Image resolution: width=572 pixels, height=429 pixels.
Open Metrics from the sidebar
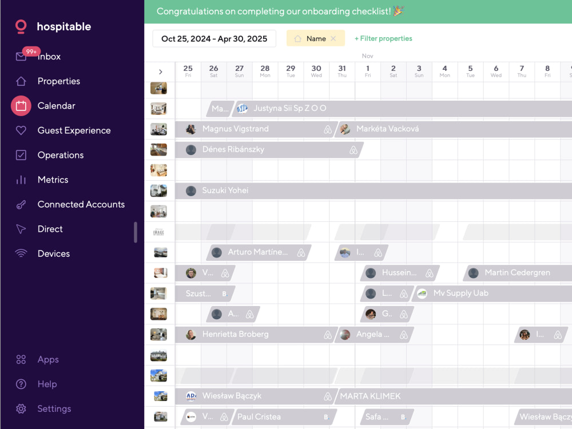pyautogui.click(x=53, y=180)
